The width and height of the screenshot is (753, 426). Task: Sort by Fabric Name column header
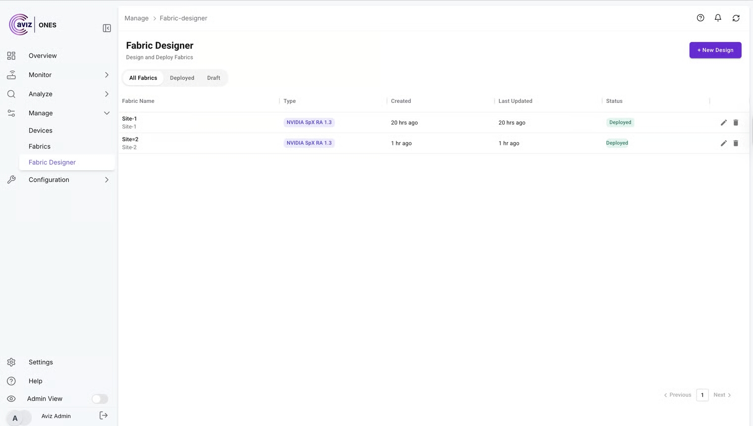point(138,101)
